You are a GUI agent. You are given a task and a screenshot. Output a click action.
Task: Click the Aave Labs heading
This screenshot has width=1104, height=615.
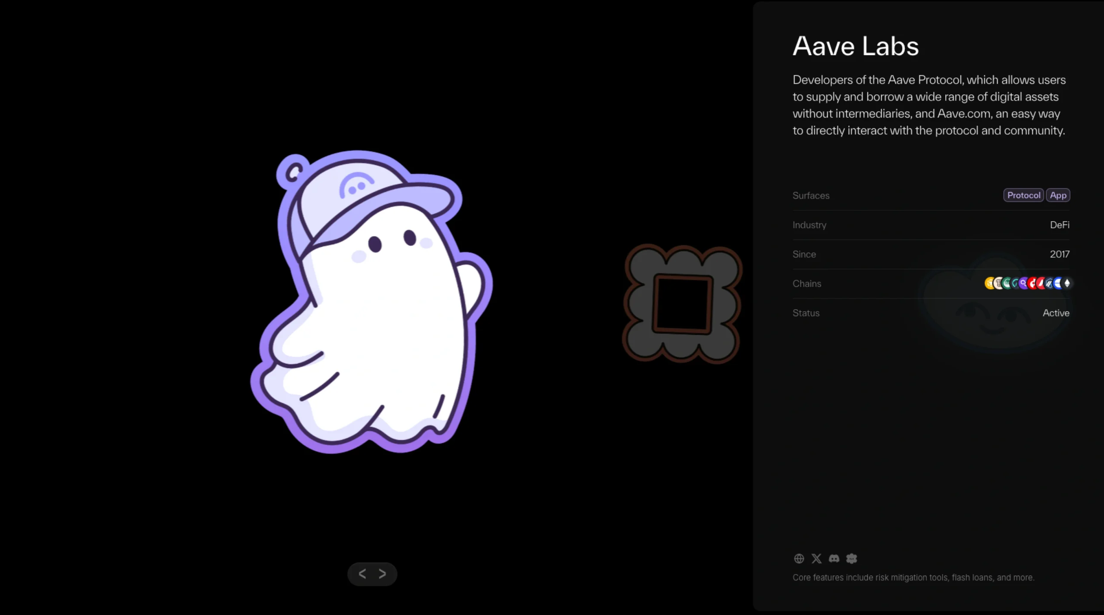pos(856,46)
